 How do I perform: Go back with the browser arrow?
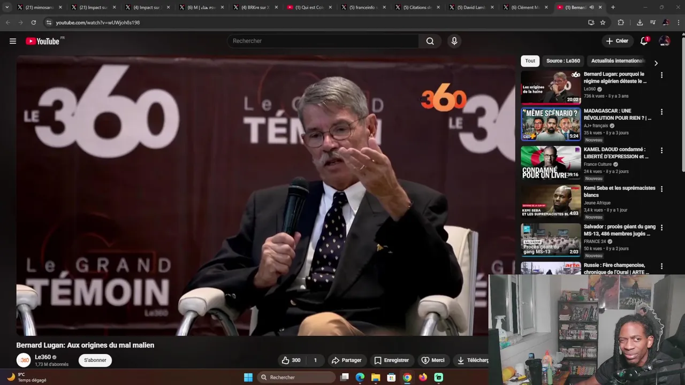[x=7, y=22]
